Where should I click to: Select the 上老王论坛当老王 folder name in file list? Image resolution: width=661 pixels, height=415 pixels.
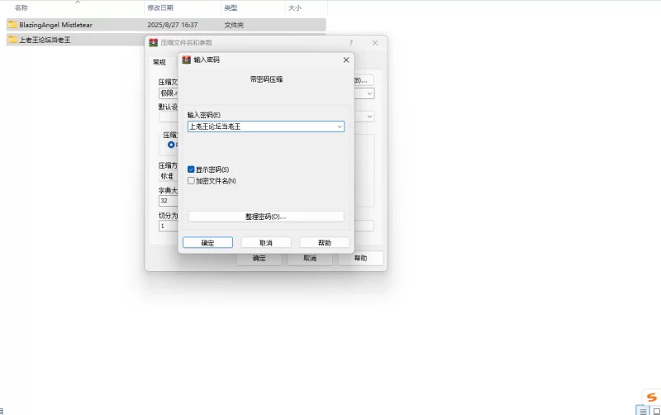(x=45, y=40)
